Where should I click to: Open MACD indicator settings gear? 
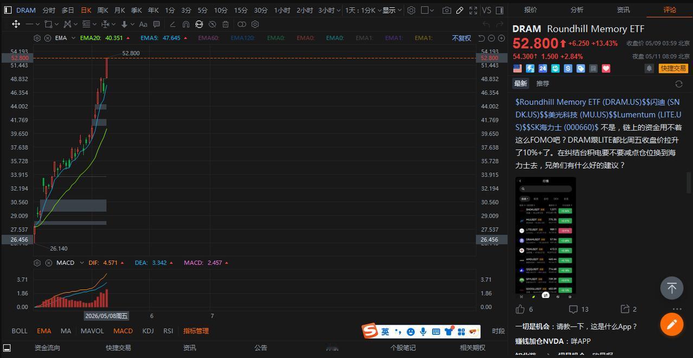pos(37,263)
